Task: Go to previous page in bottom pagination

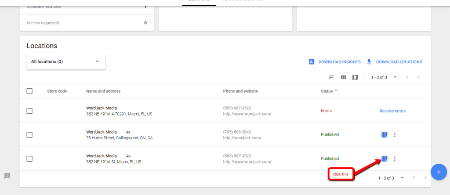Action: click(414, 178)
